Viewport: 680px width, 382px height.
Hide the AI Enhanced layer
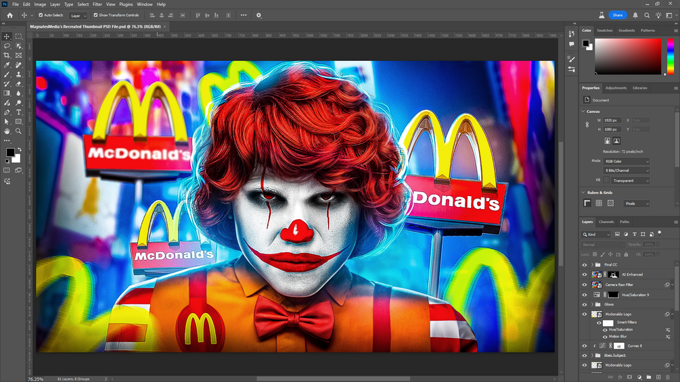click(x=584, y=274)
